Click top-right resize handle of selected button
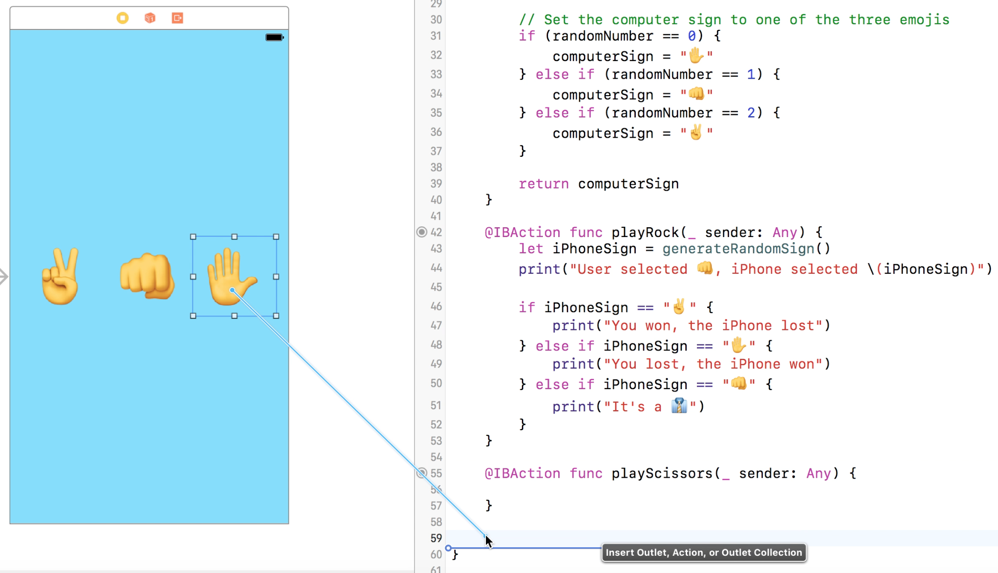 point(276,237)
